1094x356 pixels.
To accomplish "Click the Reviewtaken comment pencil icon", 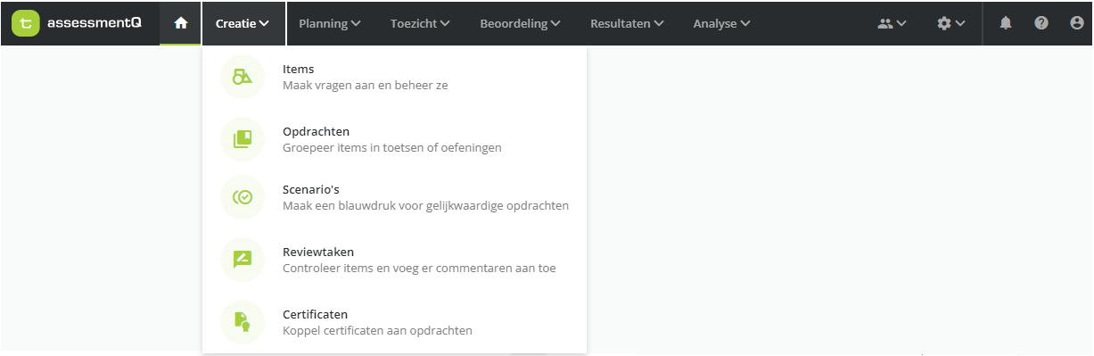I will pyautogui.click(x=243, y=260).
